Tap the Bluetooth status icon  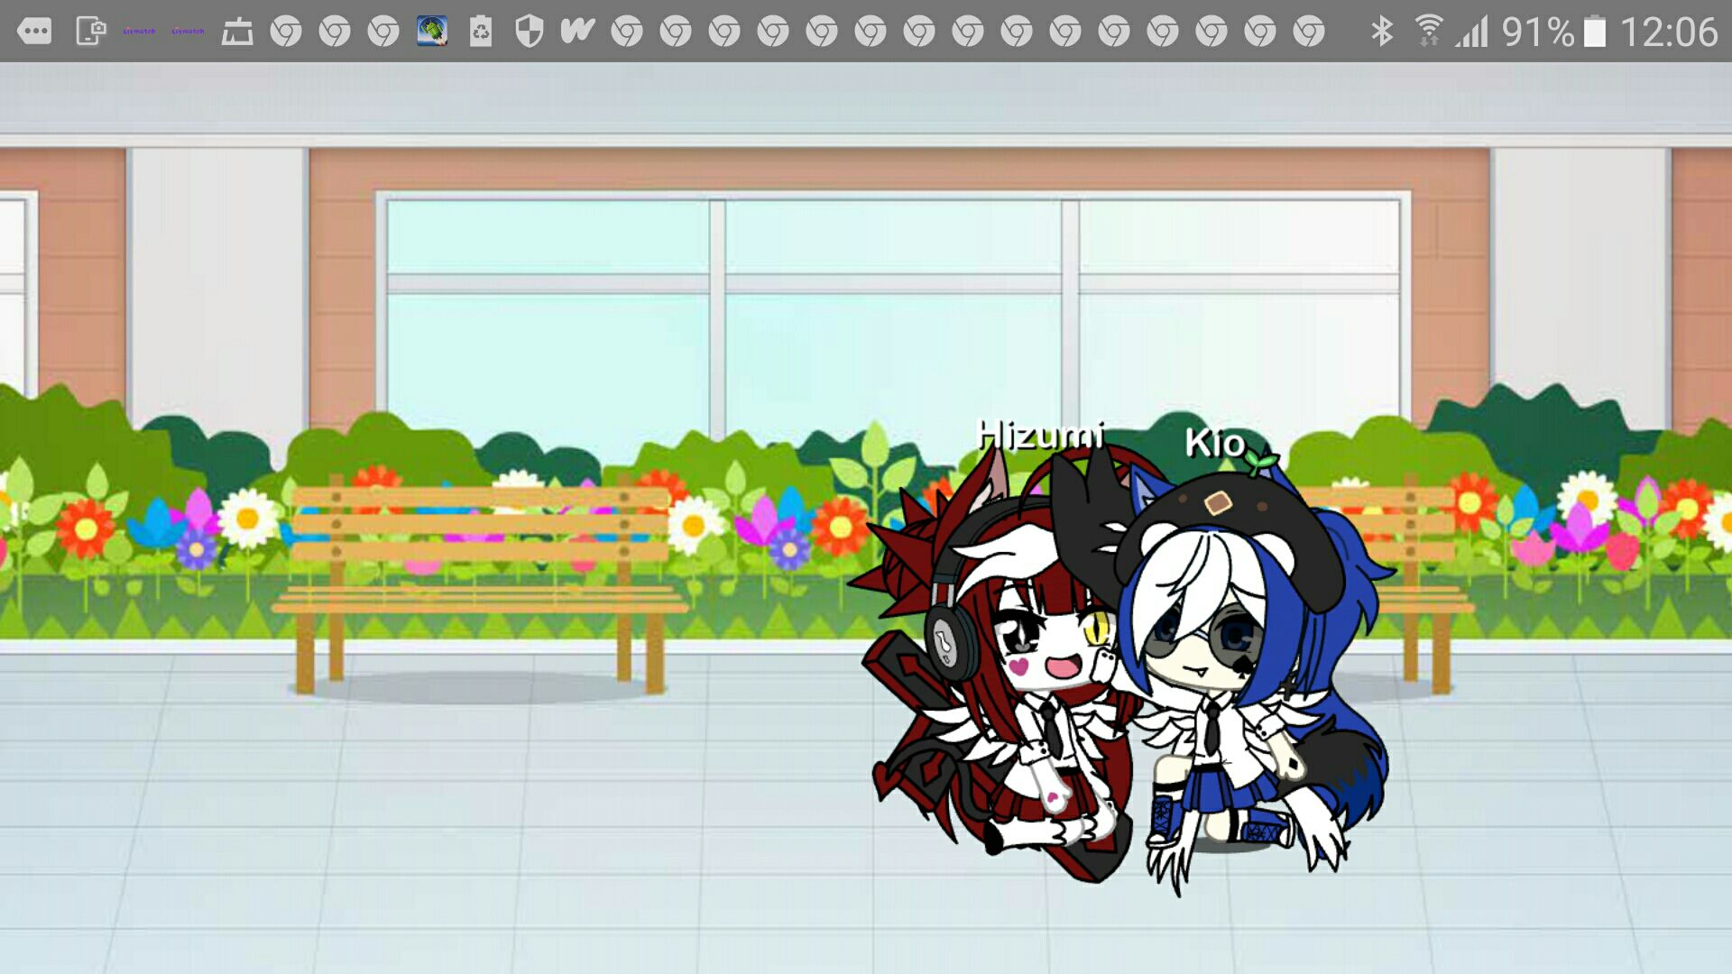pyautogui.click(x=1382, y=32)
